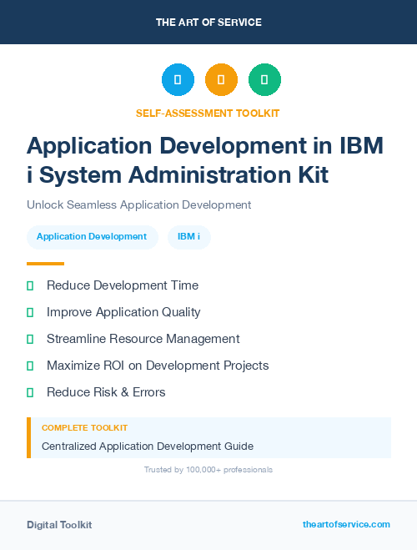The width and height of the screenshot is (417, 550).
Task: Click the bullet icon beside Streamline Resource Management
Action: point(30,339)
